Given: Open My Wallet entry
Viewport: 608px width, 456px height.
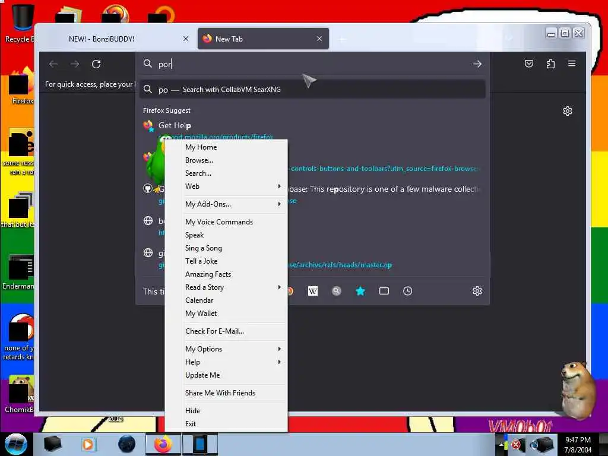Looking at the screenshot, I should click(226, 313).
